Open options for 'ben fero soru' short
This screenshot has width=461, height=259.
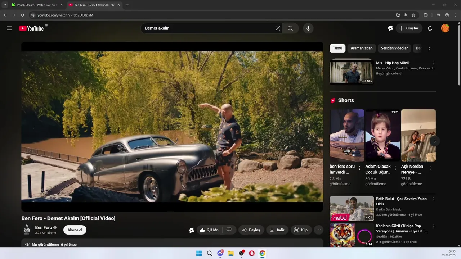tap(359, 168)
